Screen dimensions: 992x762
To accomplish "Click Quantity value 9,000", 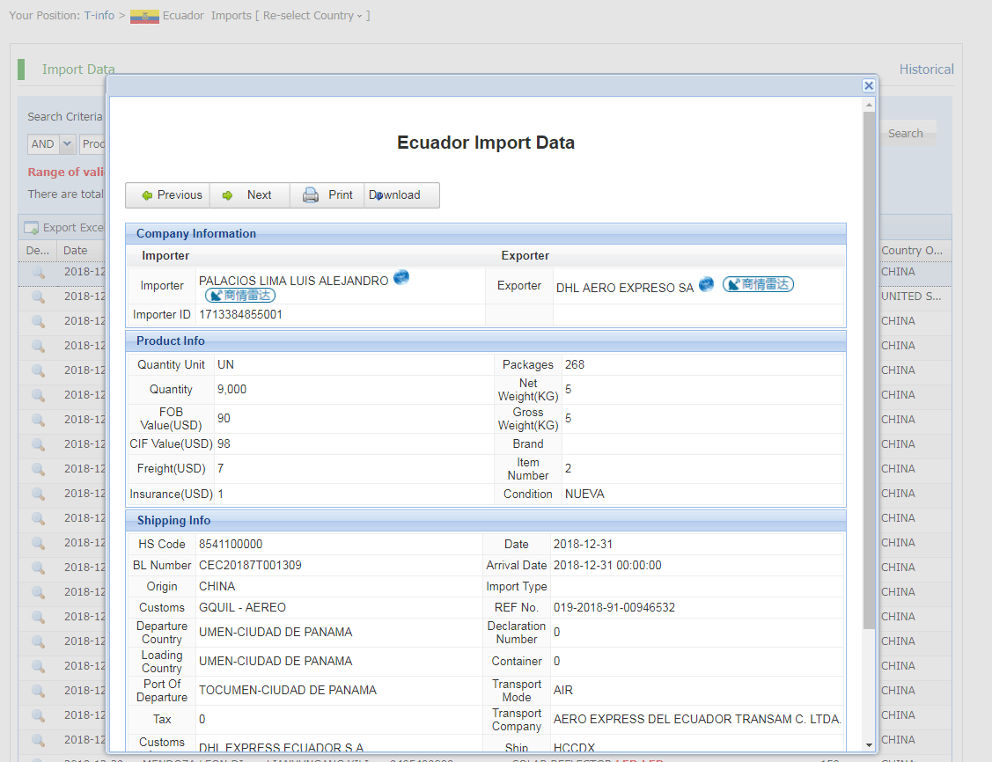I will point(231,390).
